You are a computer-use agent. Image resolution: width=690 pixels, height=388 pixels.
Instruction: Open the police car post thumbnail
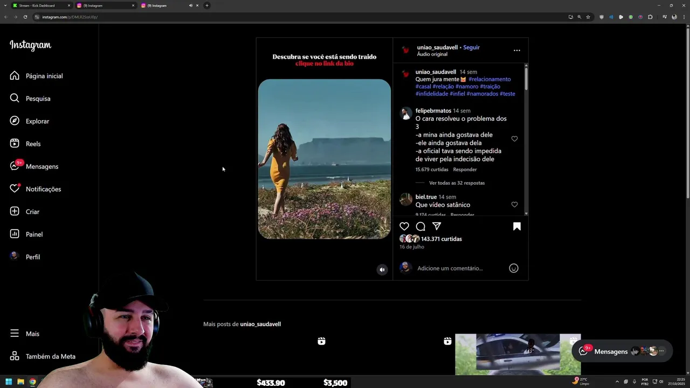[517, 354]
